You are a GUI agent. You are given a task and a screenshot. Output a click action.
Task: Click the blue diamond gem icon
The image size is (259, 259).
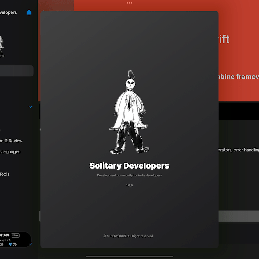10,244
